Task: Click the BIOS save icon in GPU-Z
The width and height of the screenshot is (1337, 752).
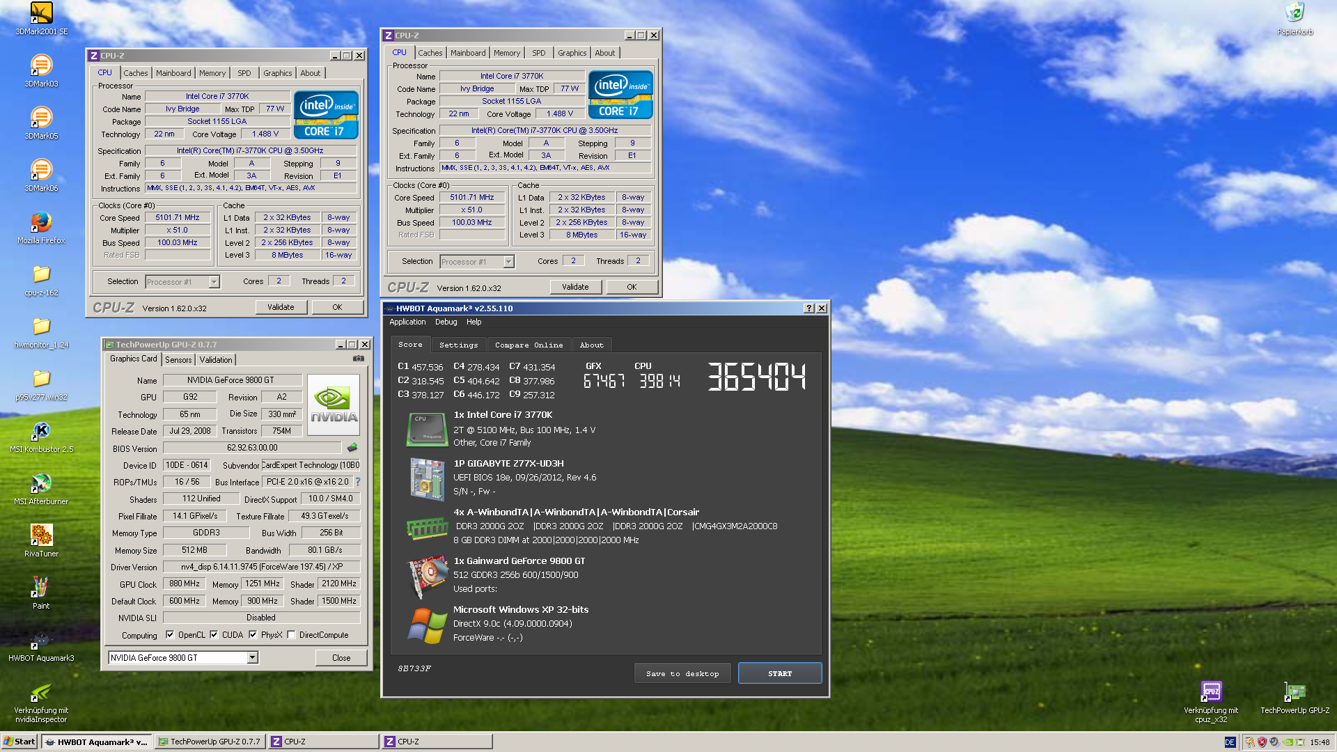Action: (352, 448)
